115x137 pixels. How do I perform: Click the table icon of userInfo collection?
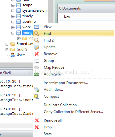[18, 22]
